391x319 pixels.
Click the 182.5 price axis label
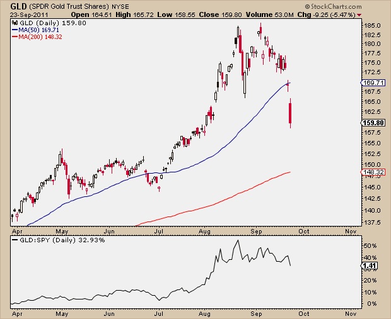tap(372, 35)
